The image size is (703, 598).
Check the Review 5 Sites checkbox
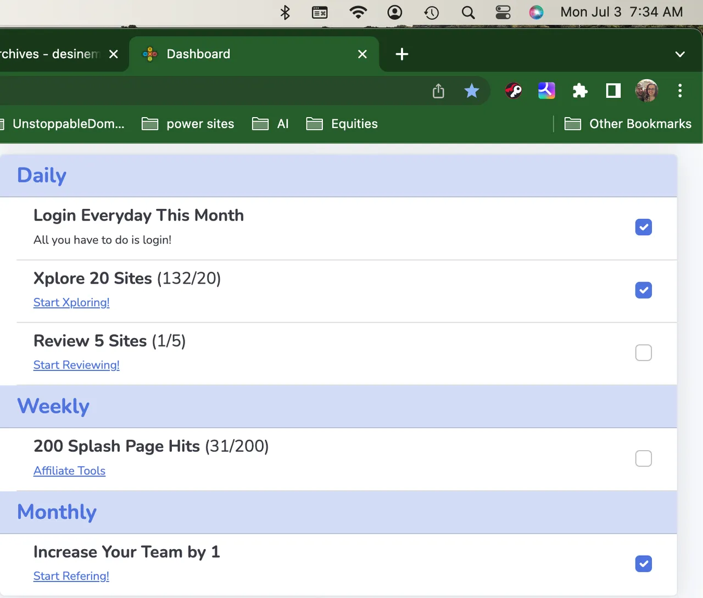pyautogui.click(x=643, y=353)
